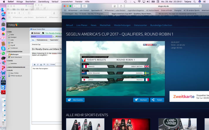Show sidebar in sky Safari window
The width and height of the screenshot is (209, 130).
coord(85,6)
